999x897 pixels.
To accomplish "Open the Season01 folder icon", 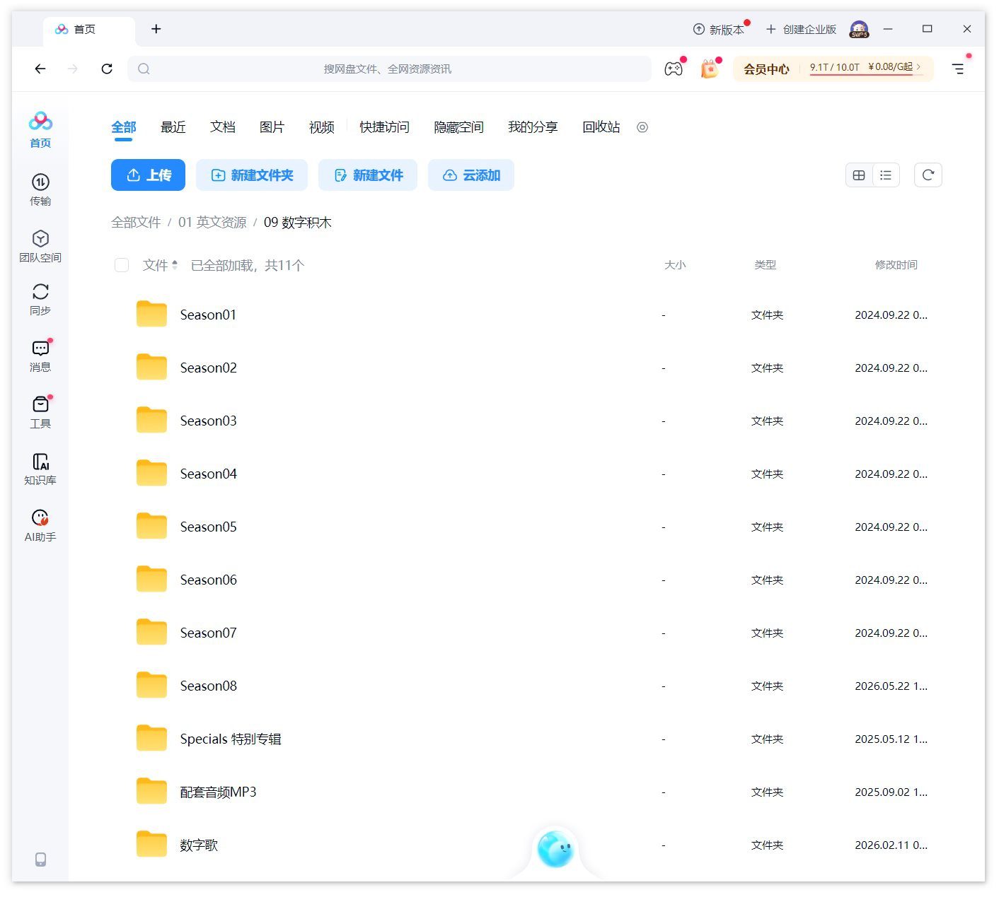I will click(x=151, y=315).
